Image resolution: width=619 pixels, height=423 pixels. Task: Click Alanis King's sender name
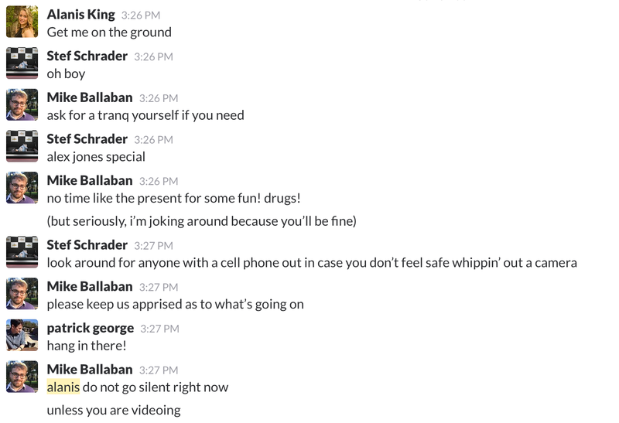click(81, 15)
